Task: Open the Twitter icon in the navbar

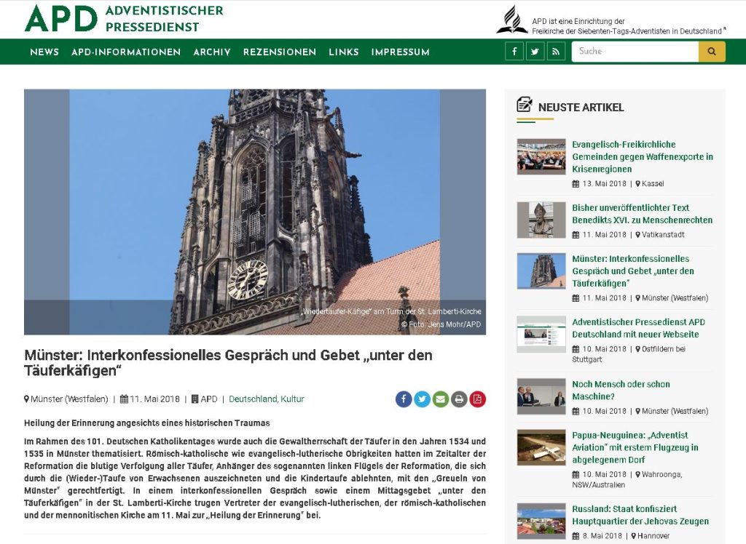Action: [535, 52]
